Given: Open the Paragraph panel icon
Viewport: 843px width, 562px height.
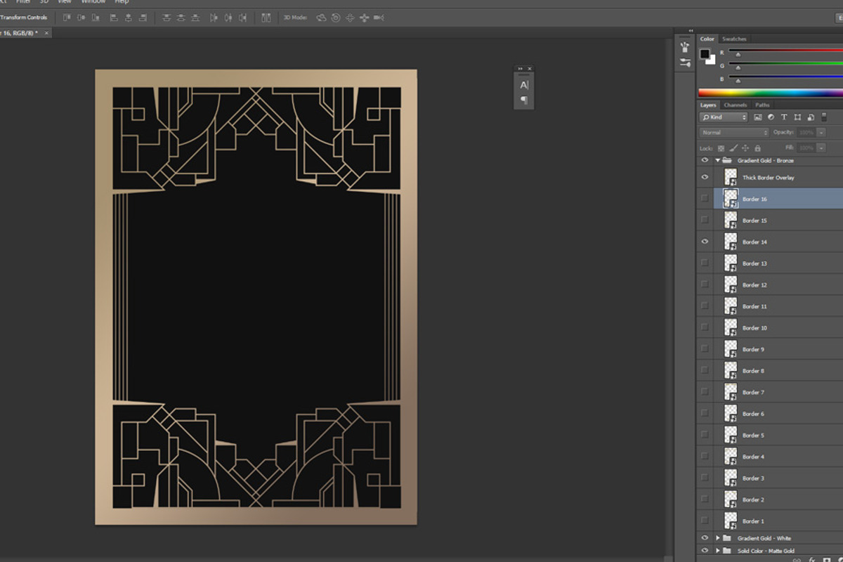Looking at the screenshot, I should point(524,100).
